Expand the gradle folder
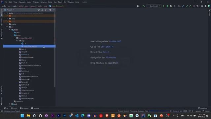The height and width of the screenshot is (119, 211). [7, 24]
